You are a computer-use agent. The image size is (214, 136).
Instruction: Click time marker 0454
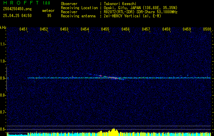(85, 29)
